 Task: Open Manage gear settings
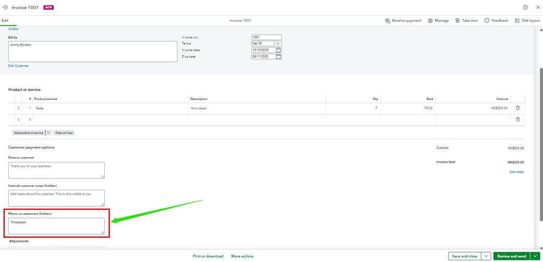pyautogui.click(x=430, y=21)
